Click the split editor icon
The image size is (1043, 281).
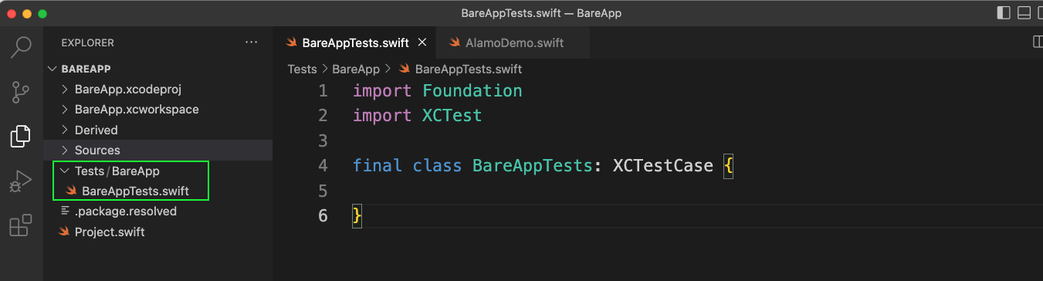point(1038,42)
